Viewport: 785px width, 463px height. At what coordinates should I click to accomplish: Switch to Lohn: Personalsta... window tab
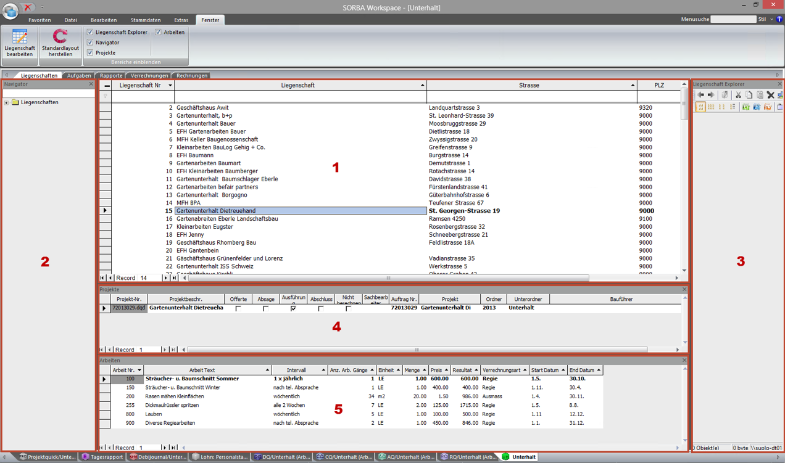coord(219,457)
